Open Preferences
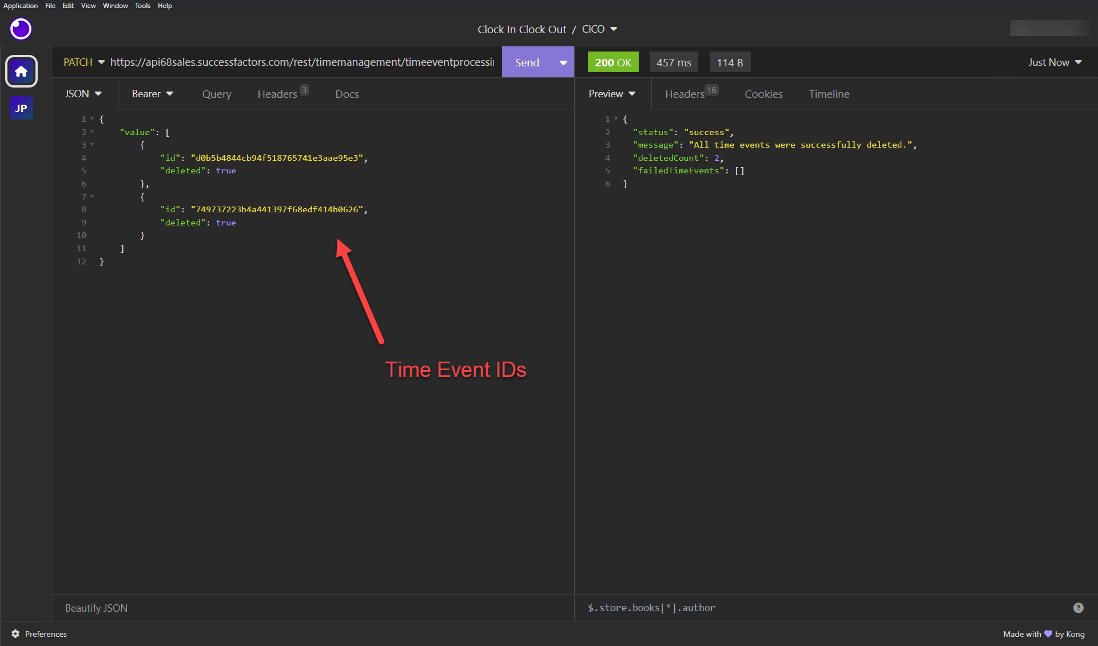 [x=39, y=633]
